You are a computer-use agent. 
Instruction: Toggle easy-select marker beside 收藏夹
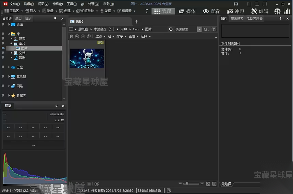click(3, 95)
